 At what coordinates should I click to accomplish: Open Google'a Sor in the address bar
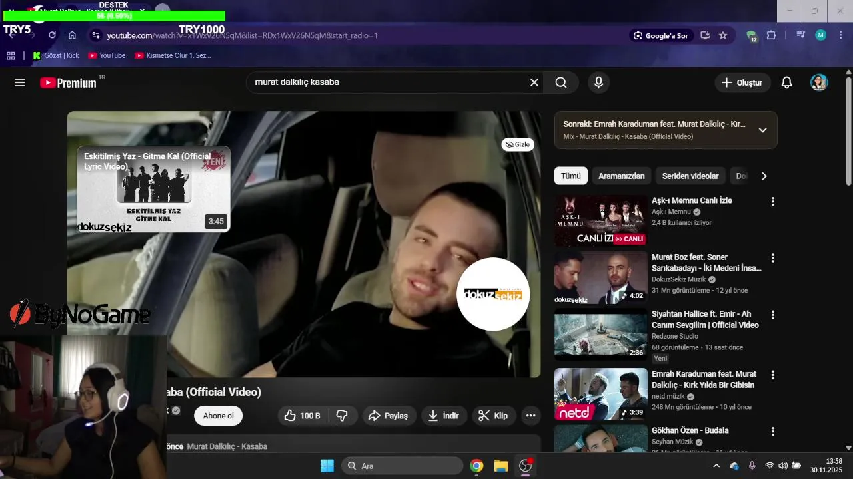(661, 35)
